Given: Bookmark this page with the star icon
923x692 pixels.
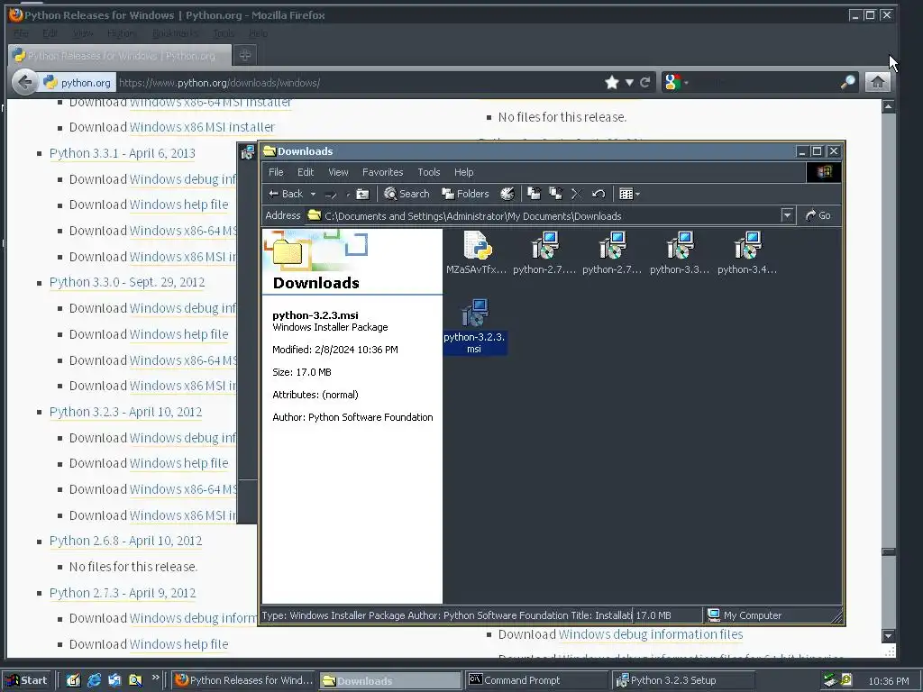Looking at the screenshot, I should [x=612, y=82].
